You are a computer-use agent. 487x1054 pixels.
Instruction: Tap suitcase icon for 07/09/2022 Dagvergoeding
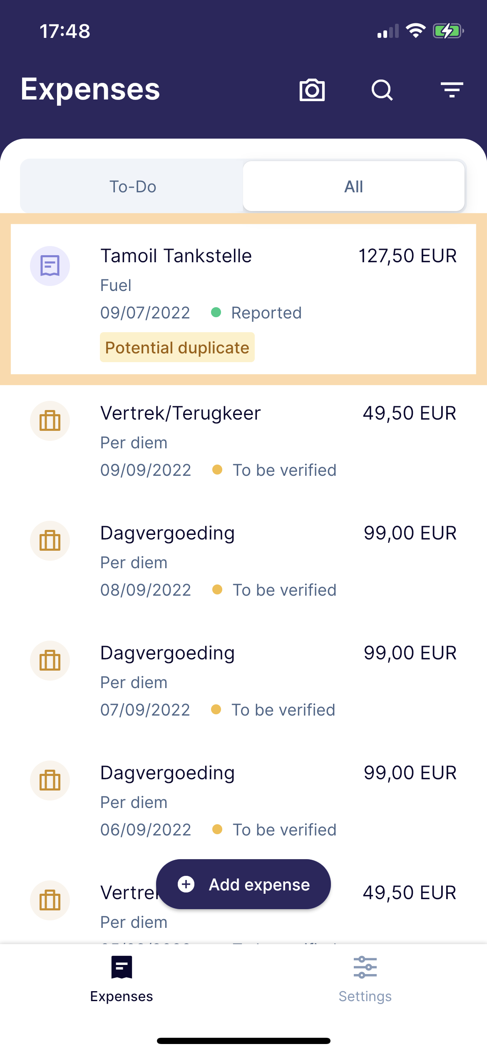click(50, 660)
